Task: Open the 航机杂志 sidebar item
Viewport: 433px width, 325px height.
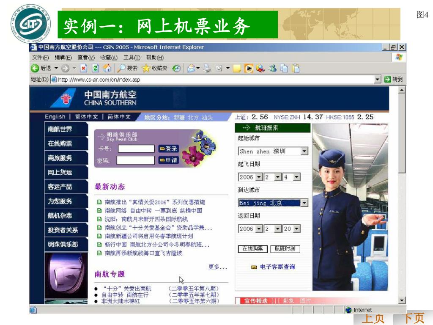Action: click(x=66, y=215)
